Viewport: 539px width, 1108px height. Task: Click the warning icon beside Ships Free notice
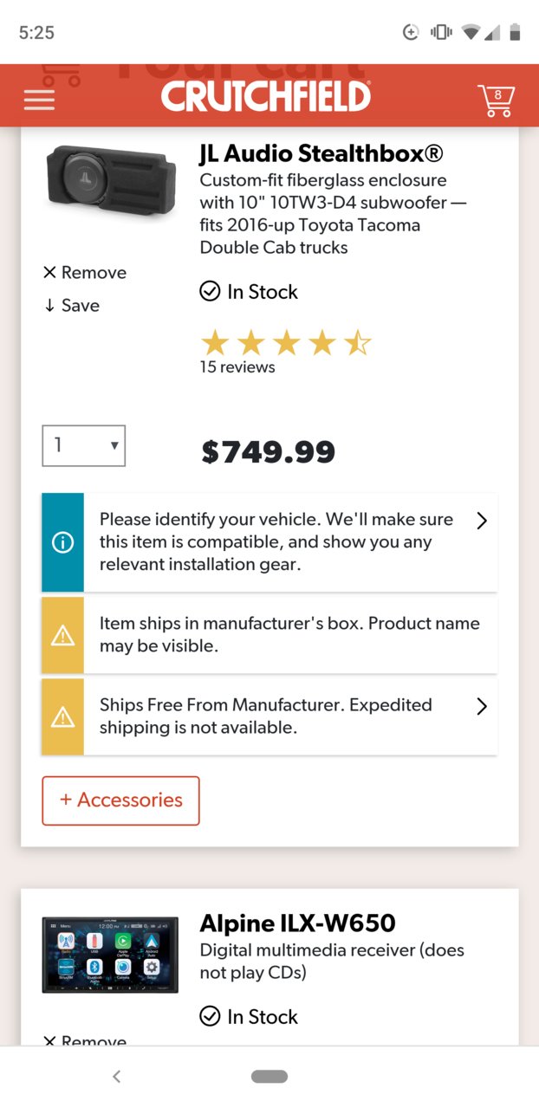tap(62, 717)
